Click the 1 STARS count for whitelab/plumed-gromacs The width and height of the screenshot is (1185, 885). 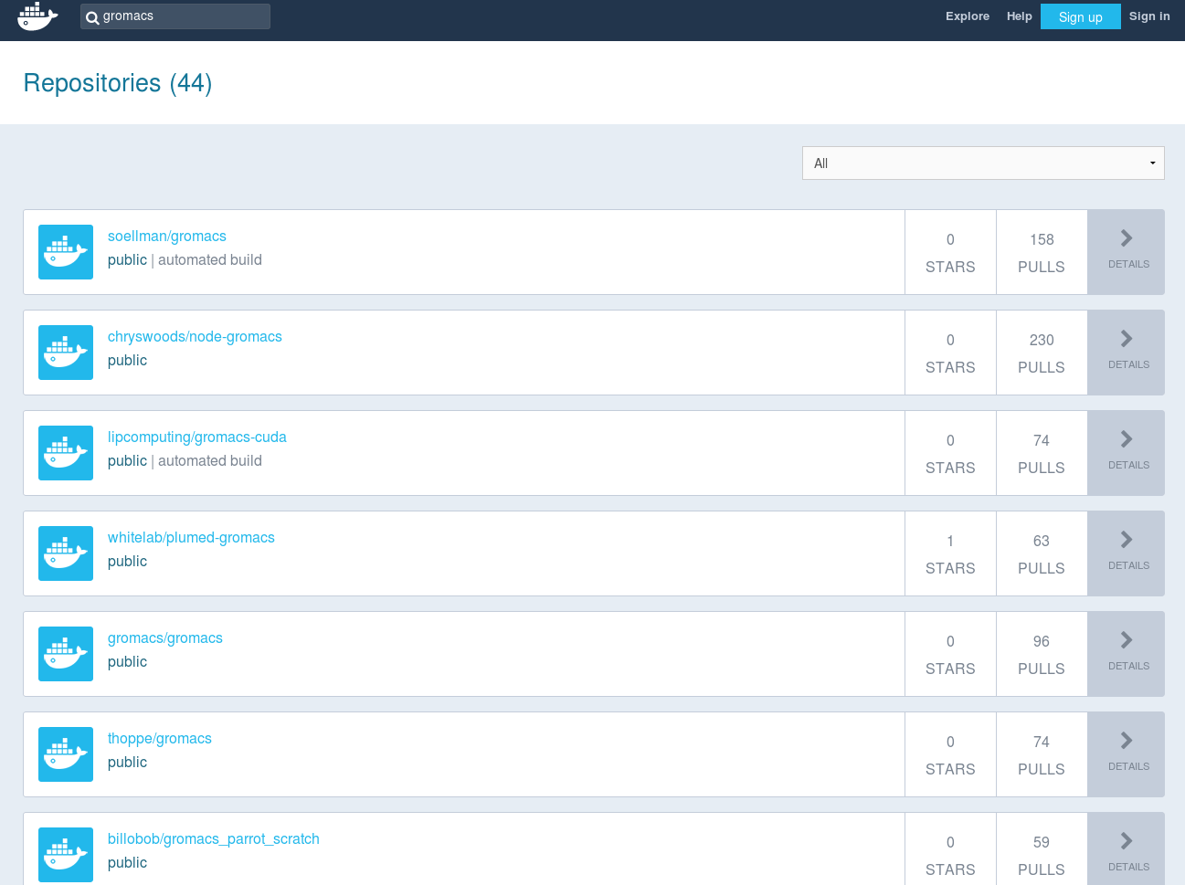coord(950,553)
